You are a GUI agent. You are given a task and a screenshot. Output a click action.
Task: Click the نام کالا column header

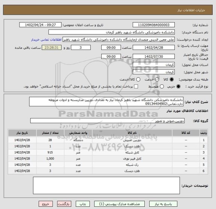132,133
